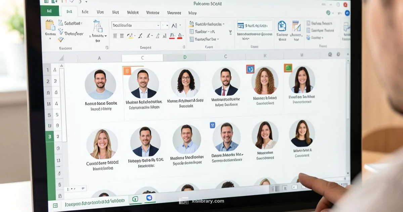Click the orange badge icon on column C
403x212 pixels.
point(127,71)
